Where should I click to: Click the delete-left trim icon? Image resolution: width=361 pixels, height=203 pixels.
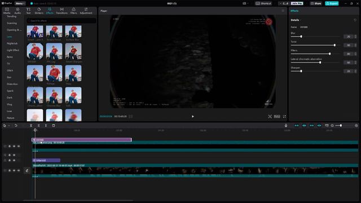click(38, 125)
